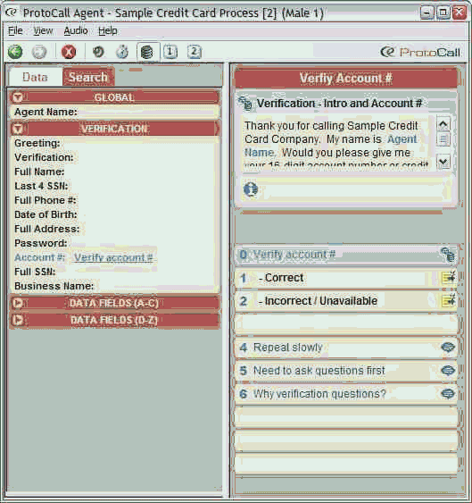Click the Agent Name link in the script text
The height and width of the screenshot is (503, 472).
click(402, 139)
